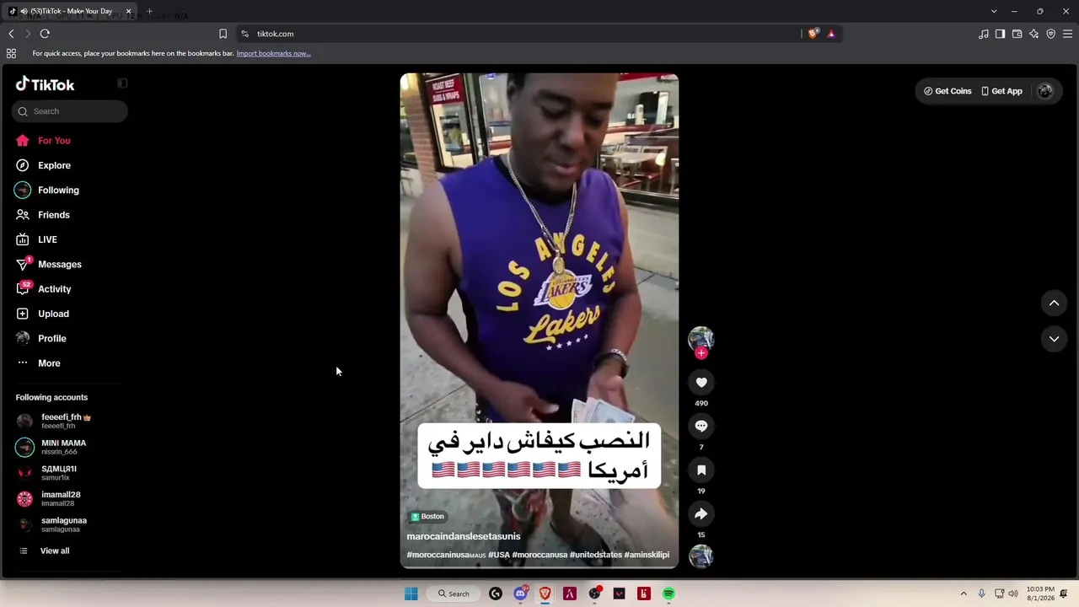Click the TikTok Search field
This screenshot has height=607, width=1079.
[x=70, y=111]
